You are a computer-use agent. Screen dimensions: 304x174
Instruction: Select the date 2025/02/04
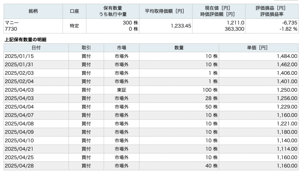pyautogui.click(x=19, y=81)
